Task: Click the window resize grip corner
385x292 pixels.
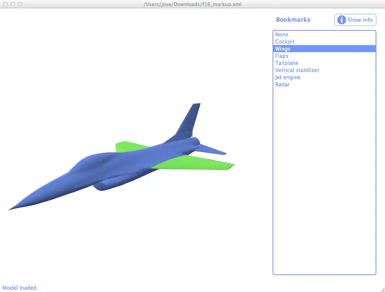Action: tap(382, 289)
